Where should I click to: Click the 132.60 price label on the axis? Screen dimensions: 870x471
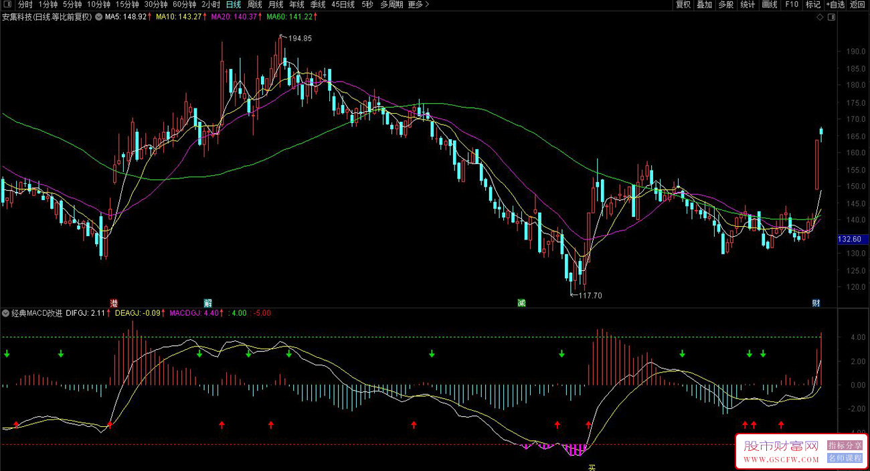pos(849,240)
